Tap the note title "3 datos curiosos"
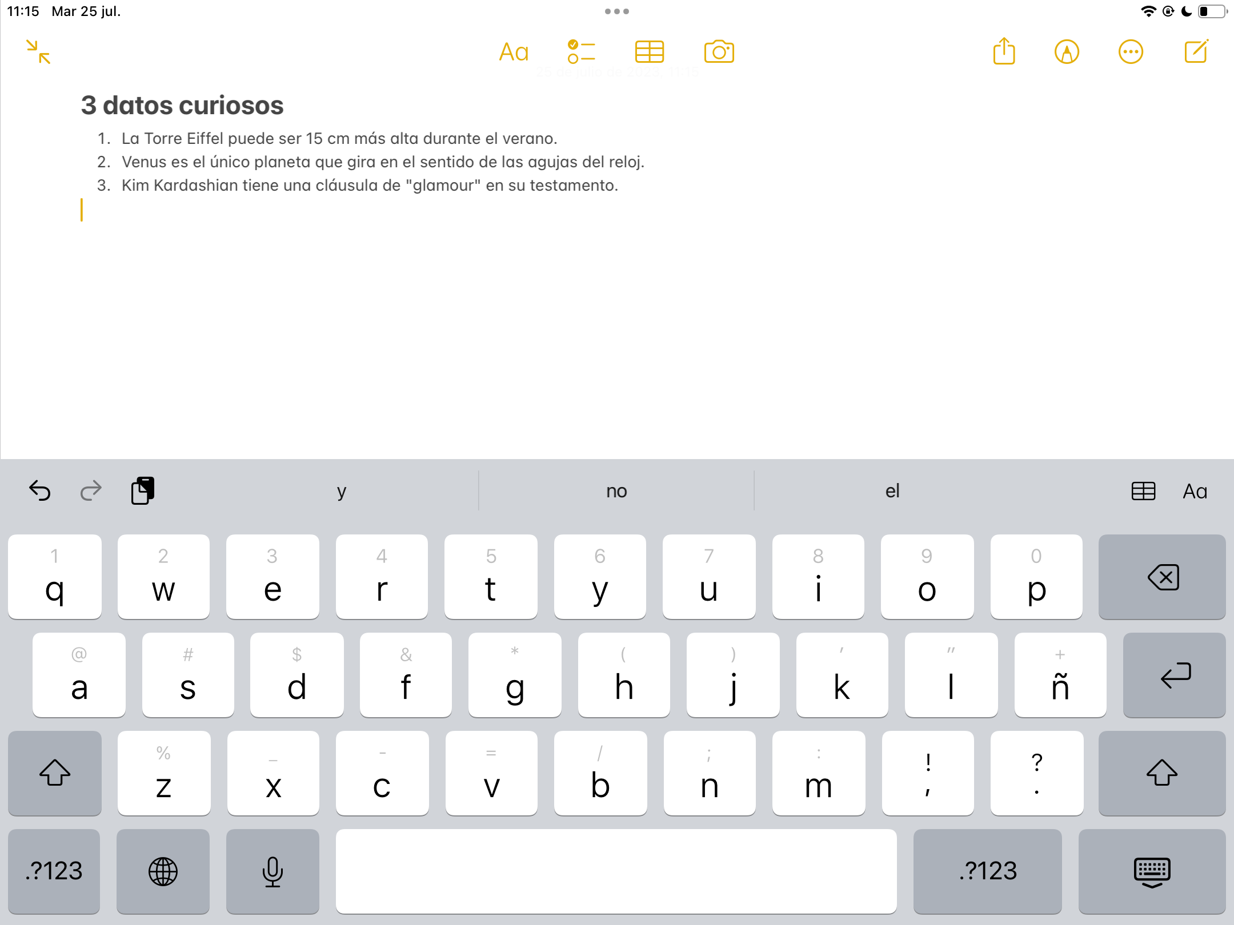1234x925 pixels. coord(182,106)
